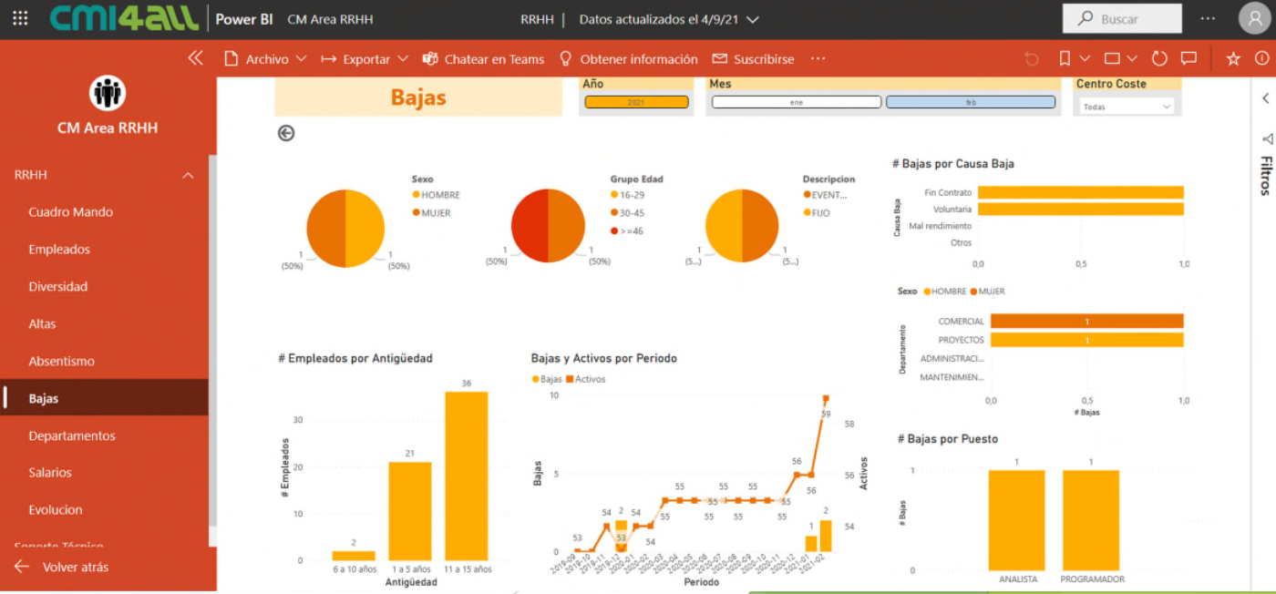Click the bookmark icon in toolbar
The image size is (1276, 594).
point(1065,58)
